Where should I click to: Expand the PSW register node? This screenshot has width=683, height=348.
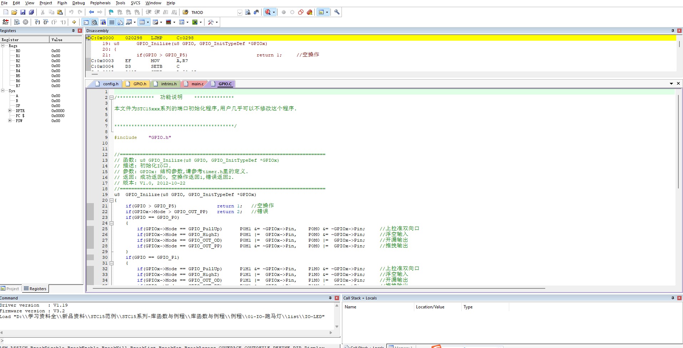(10, 121)
